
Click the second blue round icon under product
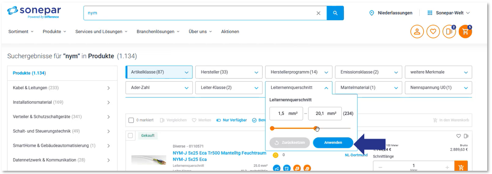(287, 168)
